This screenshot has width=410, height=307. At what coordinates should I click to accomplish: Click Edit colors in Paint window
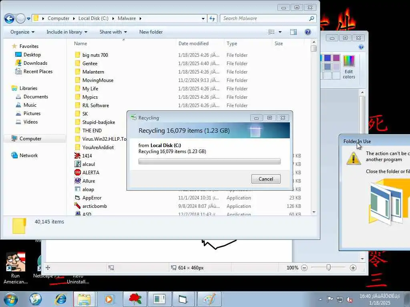[x=349, y=67]
